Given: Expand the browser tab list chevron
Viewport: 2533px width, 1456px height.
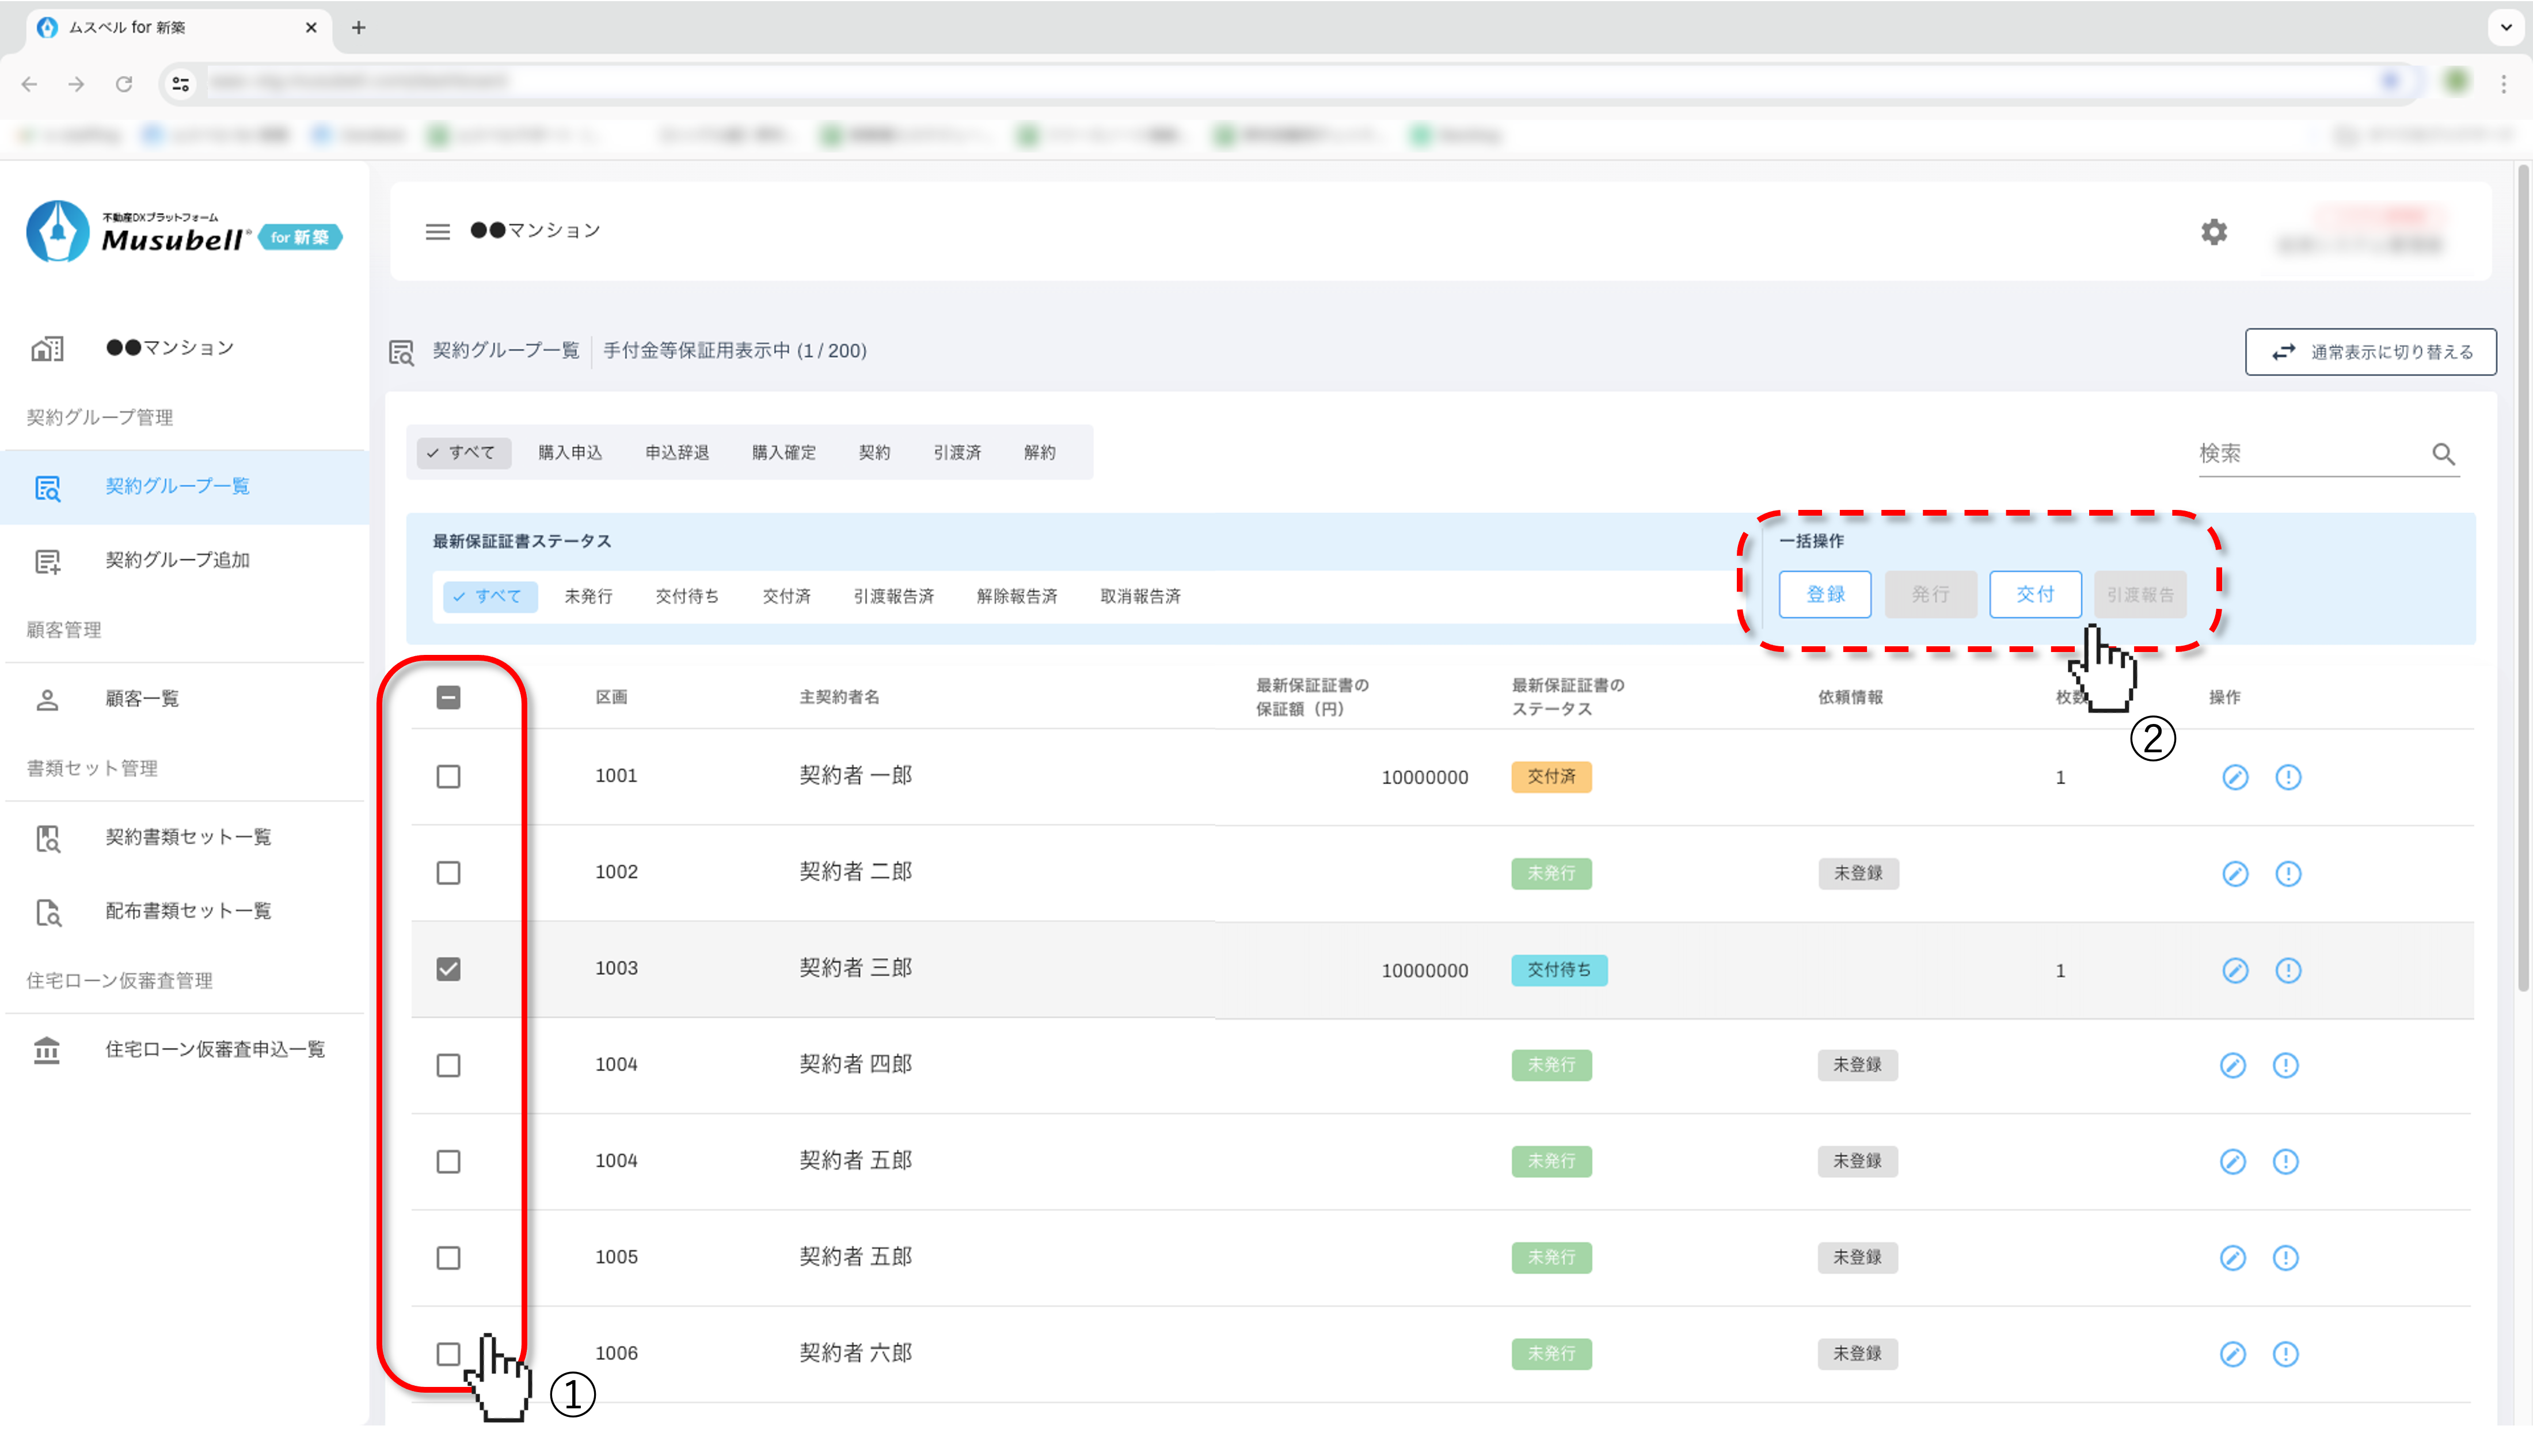Looking at the screenshot, I should (x=2505, y=27).
